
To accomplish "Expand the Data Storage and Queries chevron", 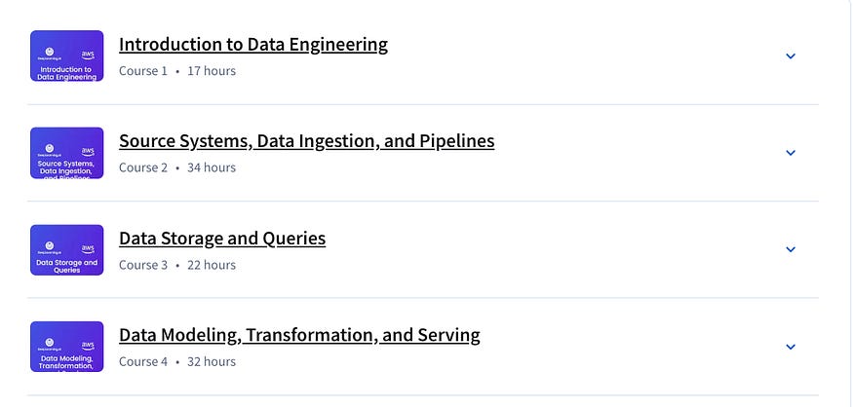I will point(791,249).
